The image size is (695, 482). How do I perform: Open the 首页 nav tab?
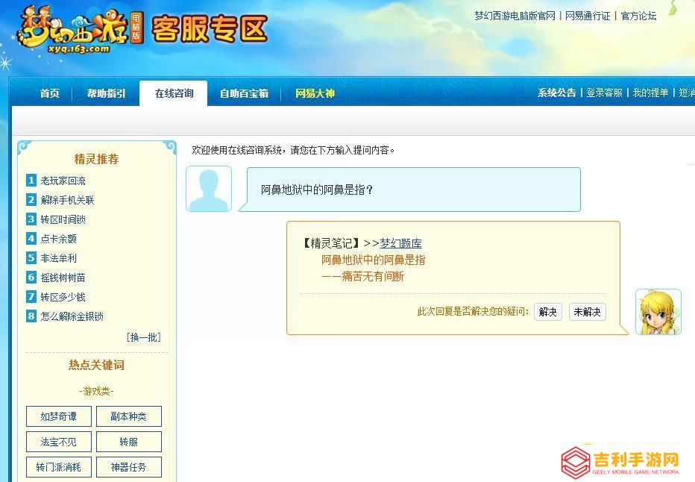50,93
